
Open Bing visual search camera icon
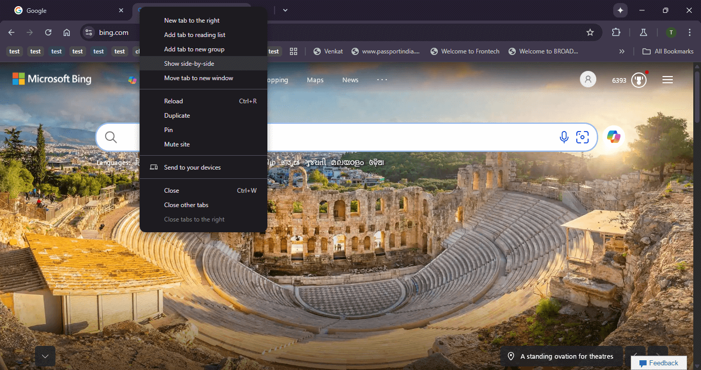click(x=582, y=137)
